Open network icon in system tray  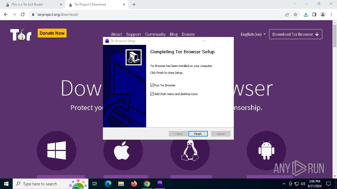pos(297,184)
